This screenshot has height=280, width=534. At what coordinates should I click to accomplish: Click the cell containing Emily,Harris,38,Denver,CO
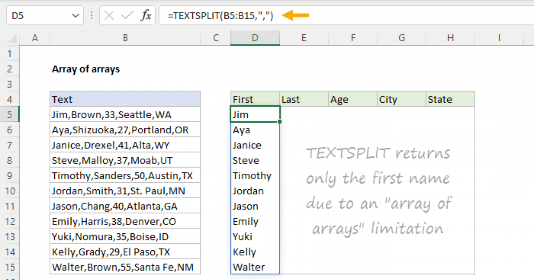coord(125,221)
